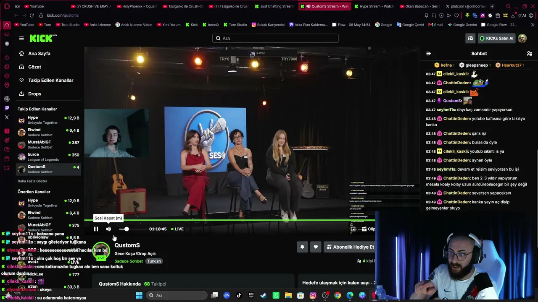Screen dimensions: 538x302
Task: Open a new browser tab
Action: point(492,6)
